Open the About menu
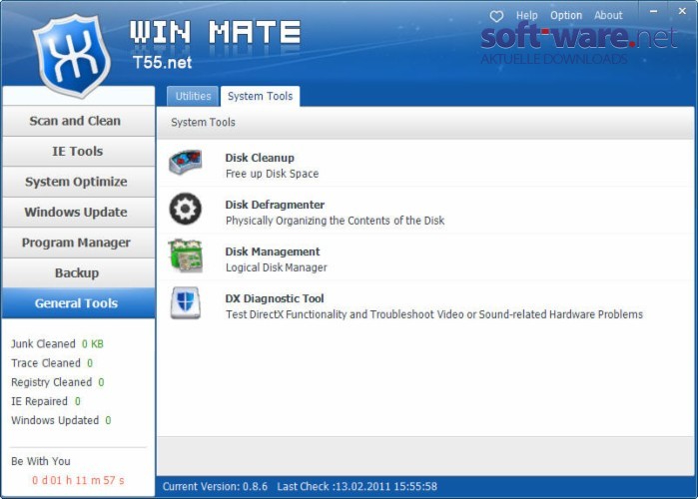Screen dimensions: 698x499 coord(608,16)
